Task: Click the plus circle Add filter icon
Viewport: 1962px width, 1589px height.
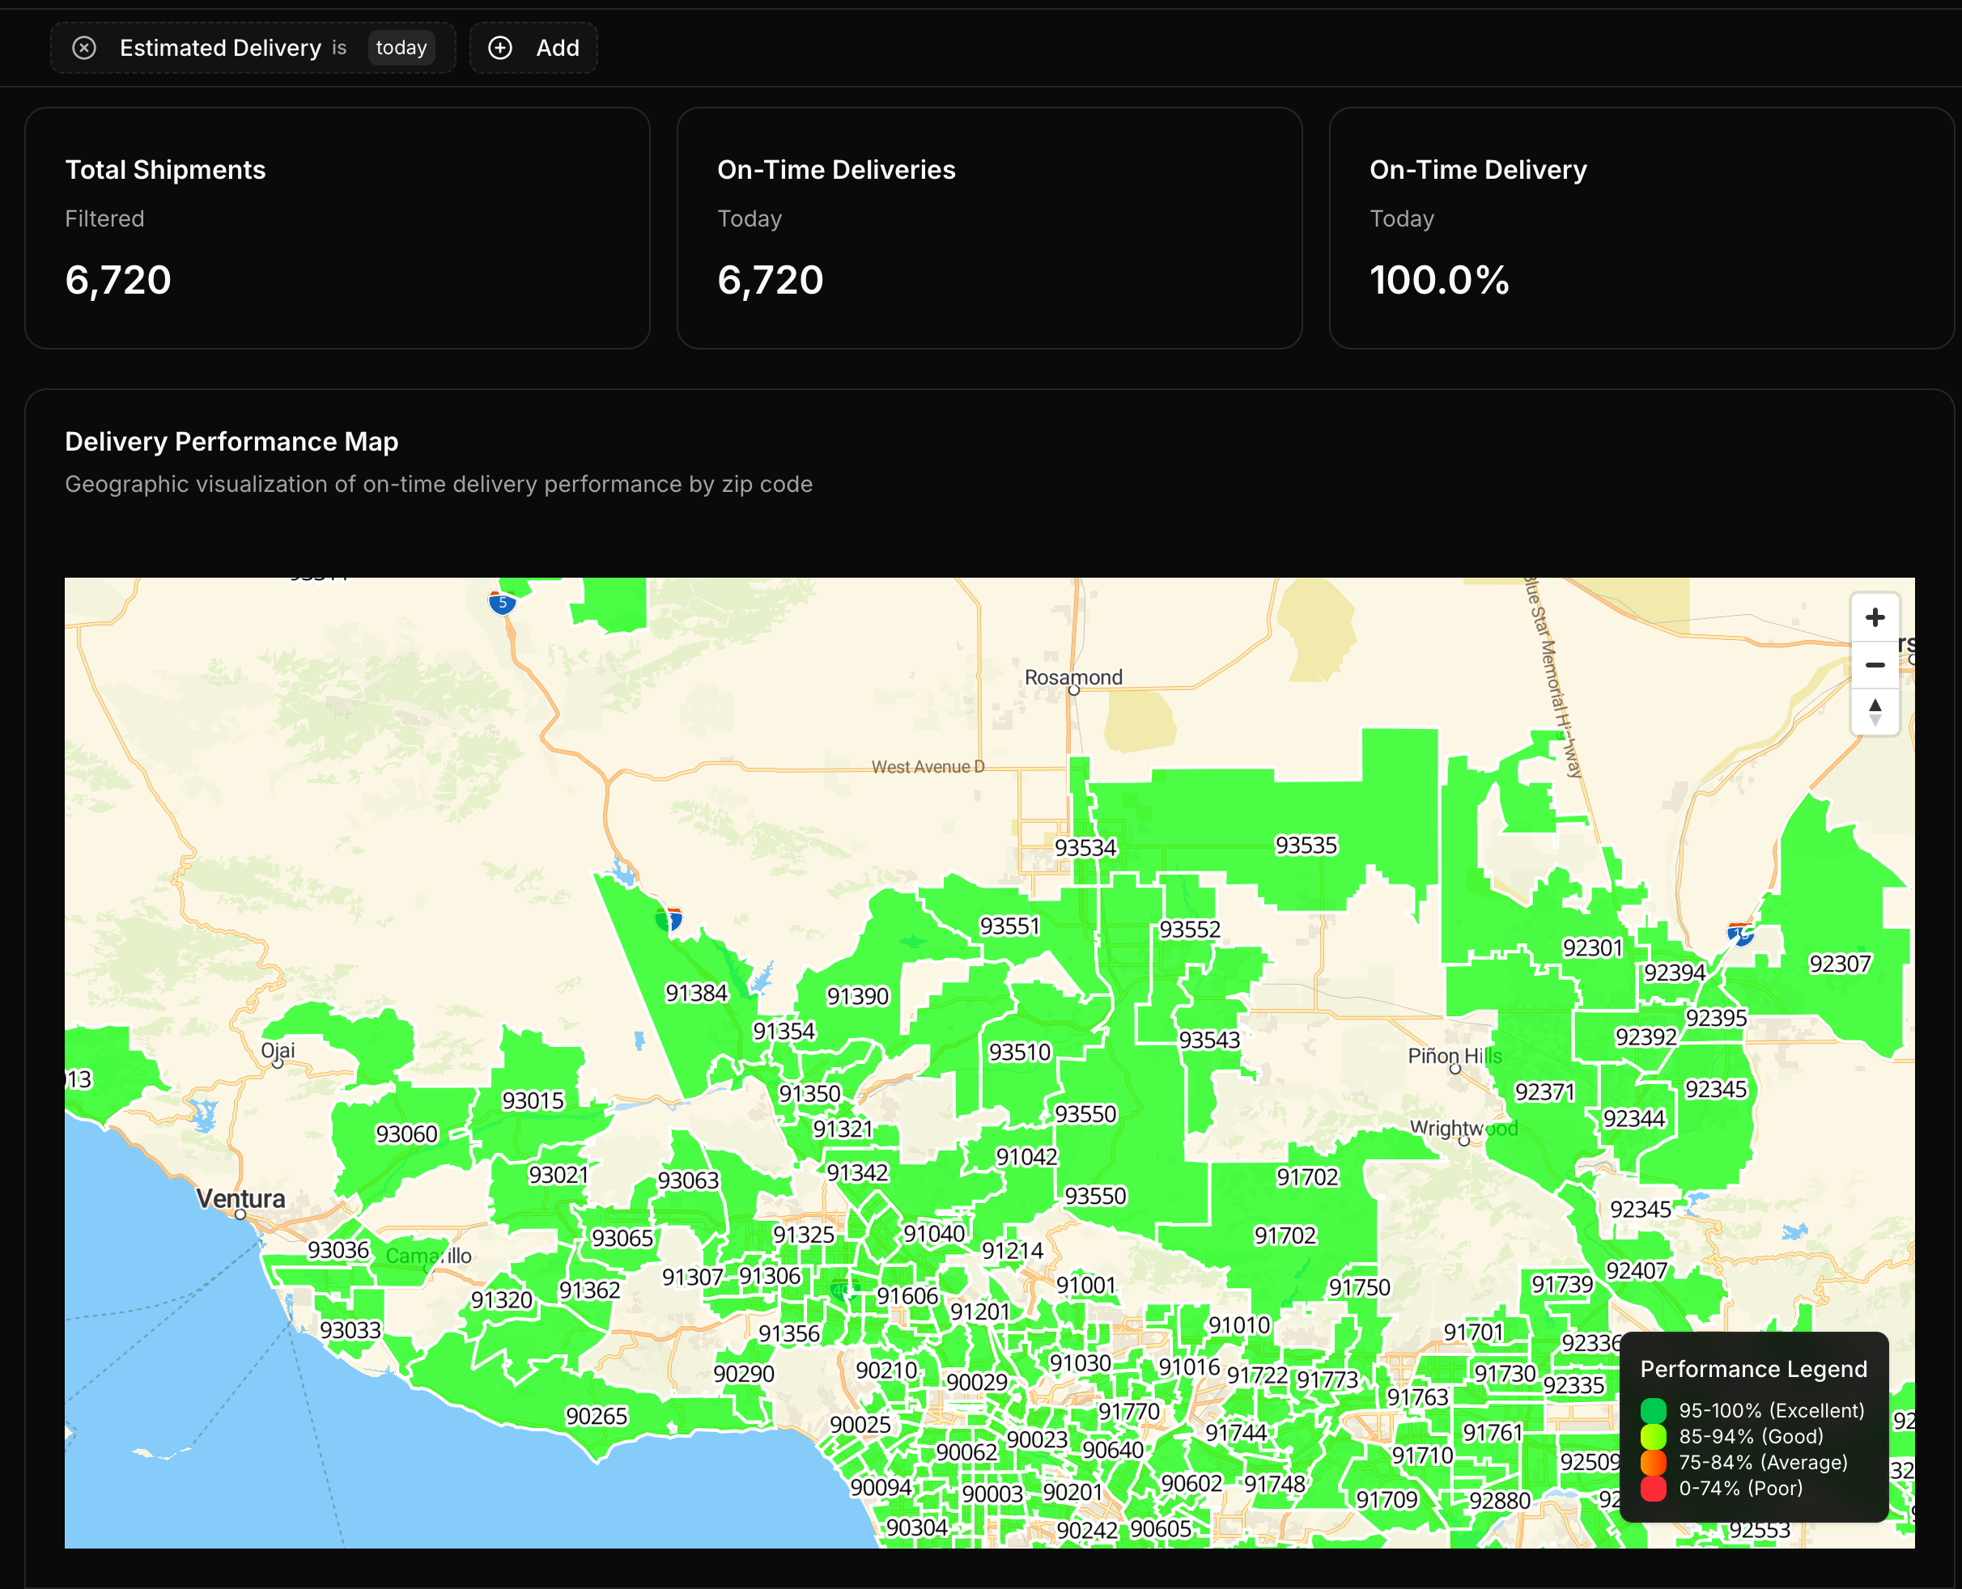Action: tap(500, 48)
